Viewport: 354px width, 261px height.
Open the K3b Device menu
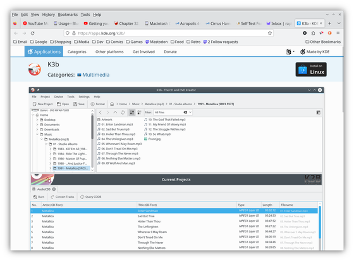(x=58, y=96)
